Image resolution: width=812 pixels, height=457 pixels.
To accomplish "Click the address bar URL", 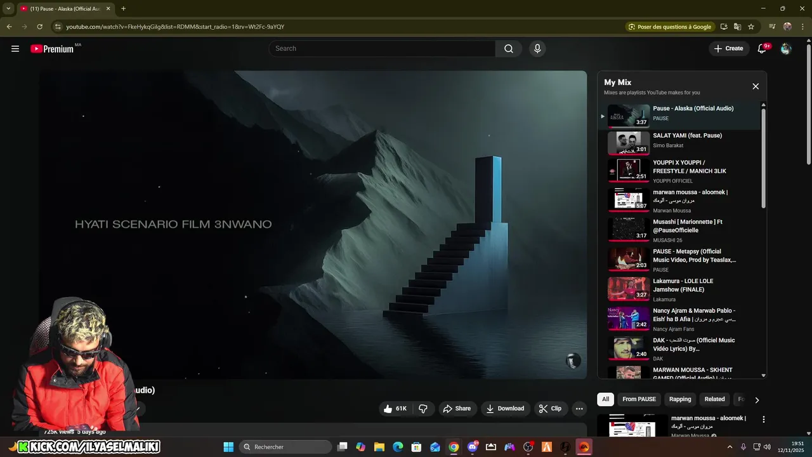I will (x=175, y=27).
